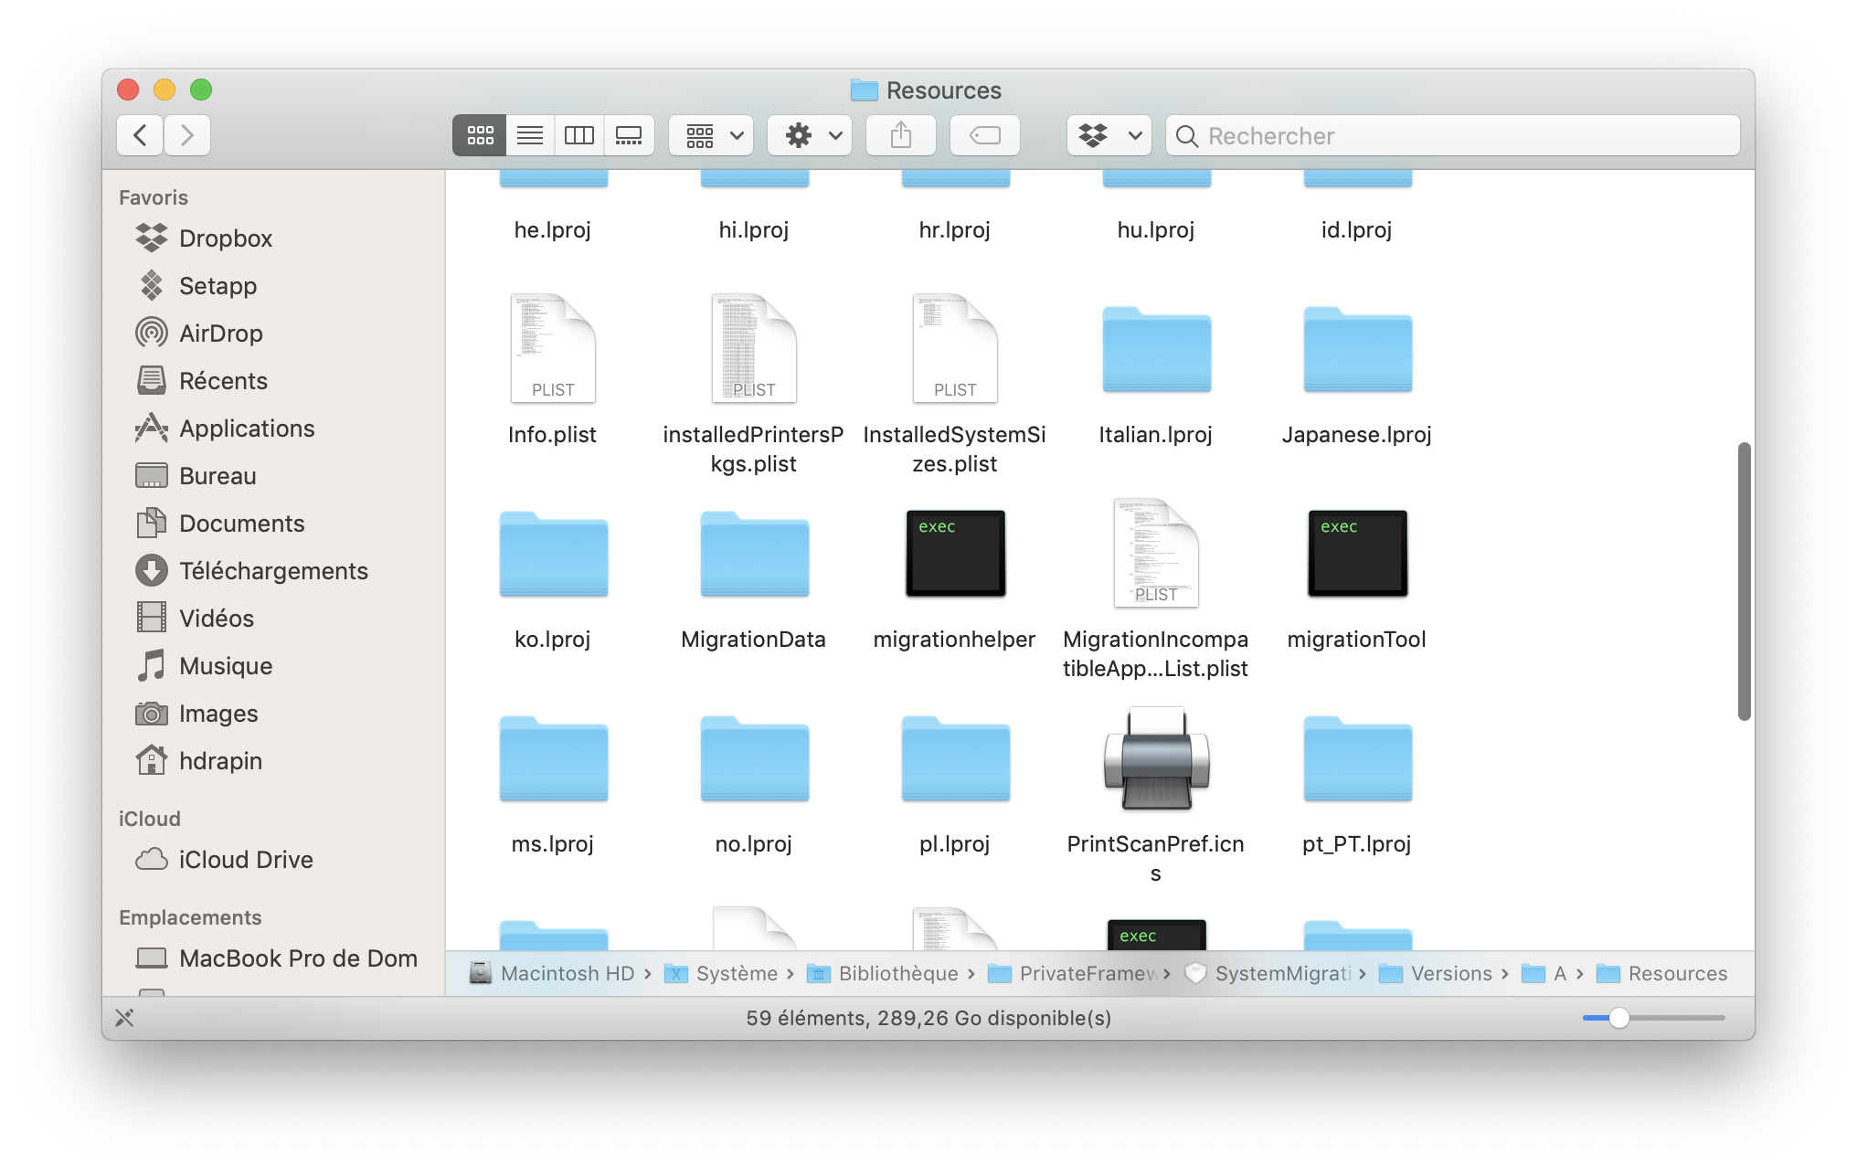Navigate to Versions in the path bar
Viewport: 1857px width, 1175px height.
click(1453, 973)
